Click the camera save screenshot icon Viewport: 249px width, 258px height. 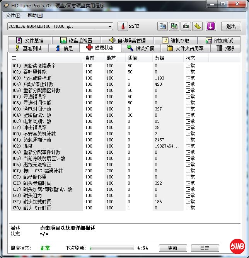tap(186, 26)
